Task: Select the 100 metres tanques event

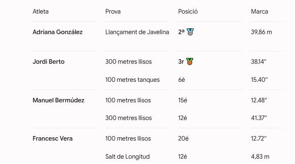Action: click(132, 80)
